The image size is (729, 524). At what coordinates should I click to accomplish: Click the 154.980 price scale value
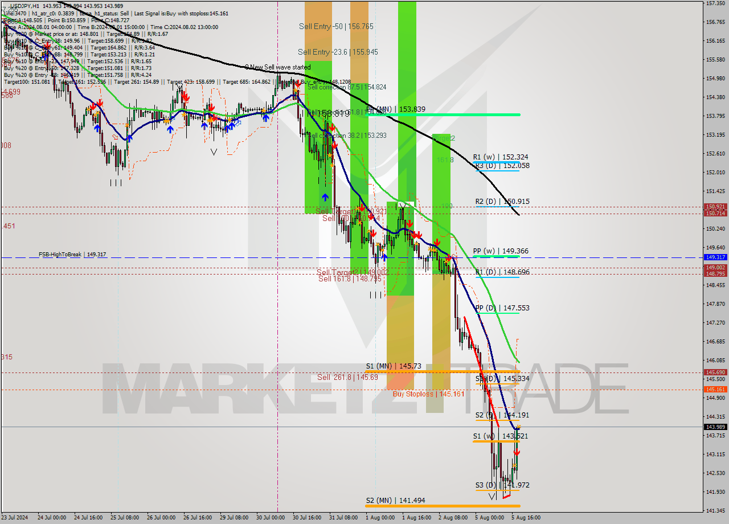pyautogui.click(x=715, y=79)
